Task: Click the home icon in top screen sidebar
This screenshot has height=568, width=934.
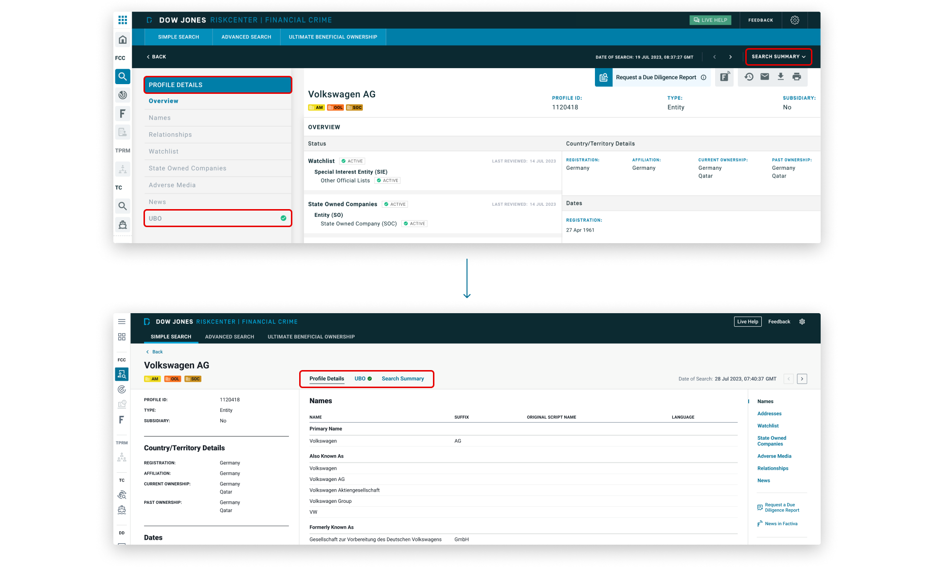Action: pyautogui.click(x=123, y=39)
